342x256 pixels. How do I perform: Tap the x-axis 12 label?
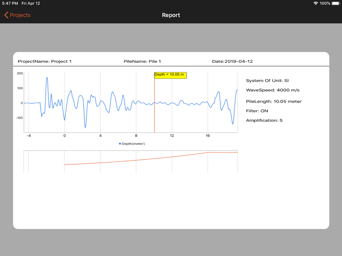coord(172,136)
